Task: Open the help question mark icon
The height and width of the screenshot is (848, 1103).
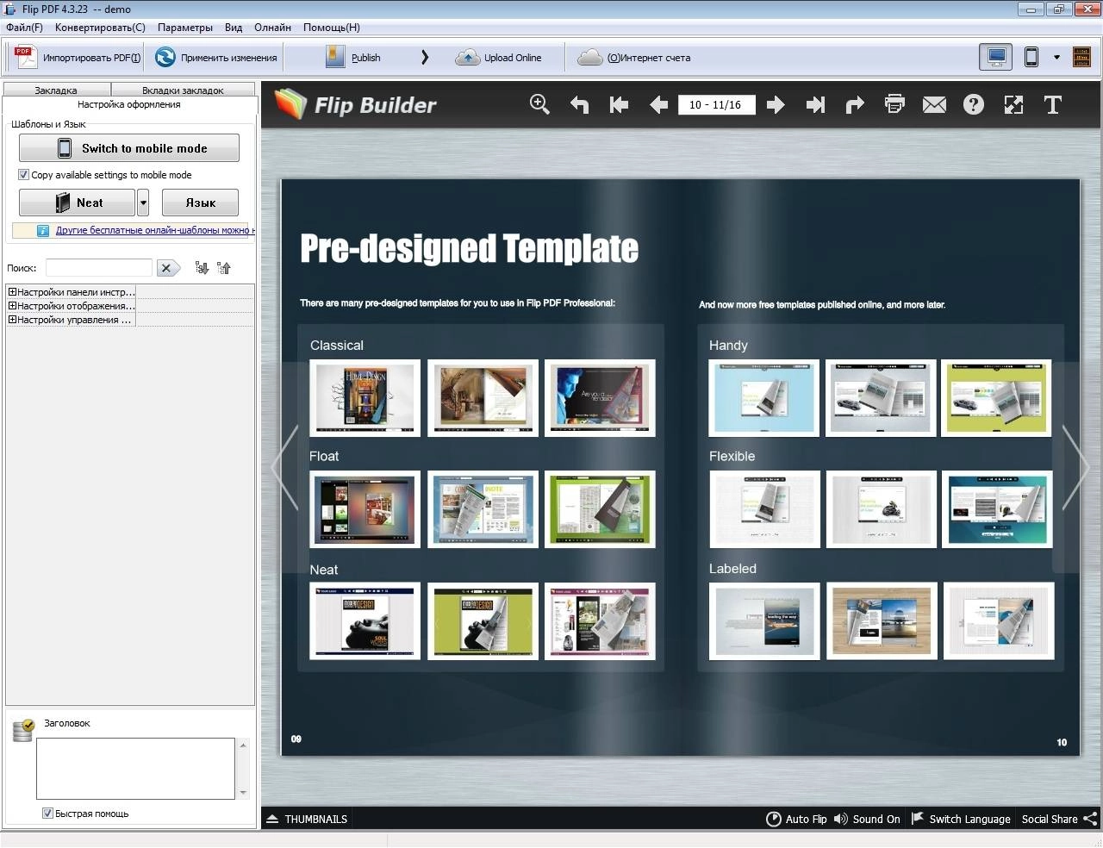Action: (x=974, y=104)
